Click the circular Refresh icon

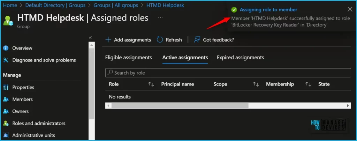160,40
